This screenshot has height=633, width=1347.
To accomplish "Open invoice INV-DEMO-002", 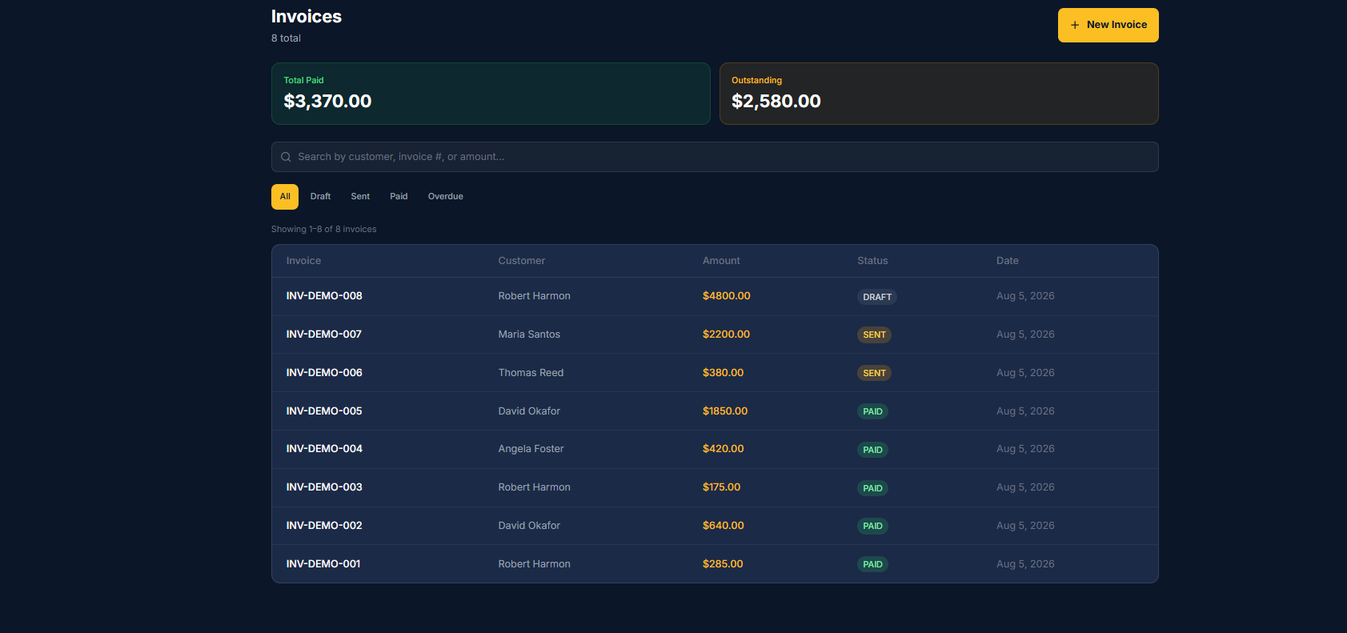I will 324,526.
